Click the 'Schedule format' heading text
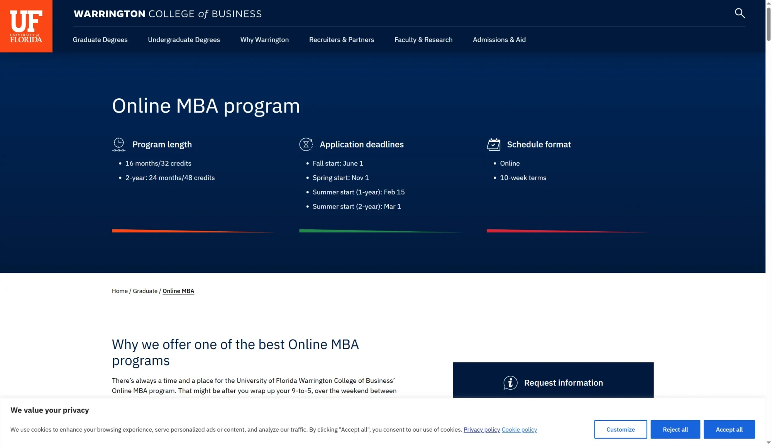Viewport: 772px width, 446px height. 539,145
